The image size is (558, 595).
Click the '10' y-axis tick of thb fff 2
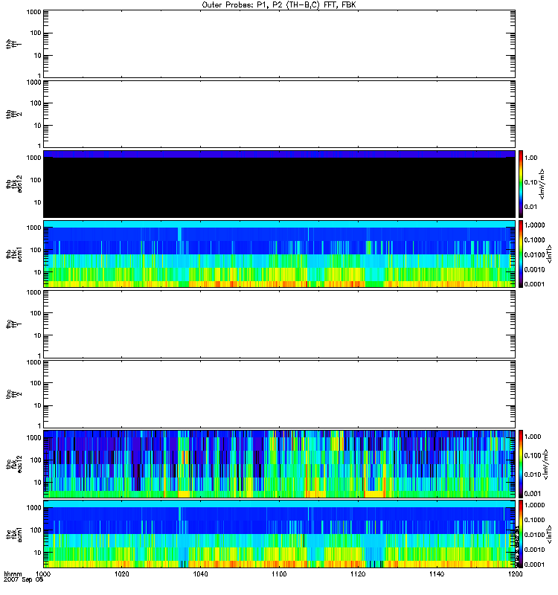coord(38,126)
